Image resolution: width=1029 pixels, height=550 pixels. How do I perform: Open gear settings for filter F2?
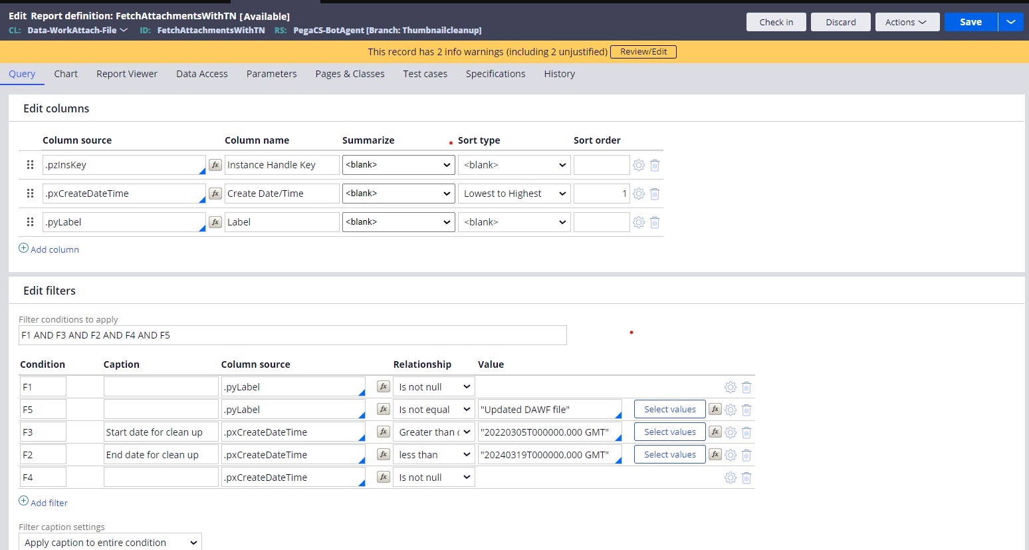[x=731, y=455]
